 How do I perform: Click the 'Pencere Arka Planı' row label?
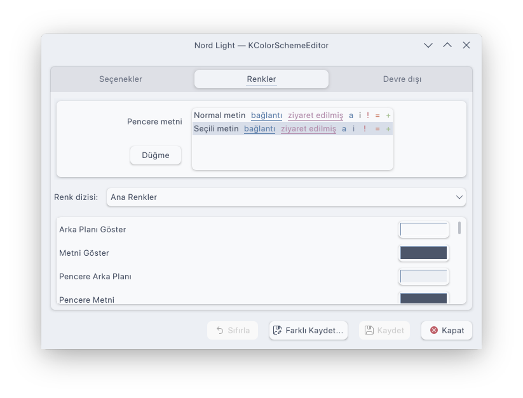click(x=95, y=276)
